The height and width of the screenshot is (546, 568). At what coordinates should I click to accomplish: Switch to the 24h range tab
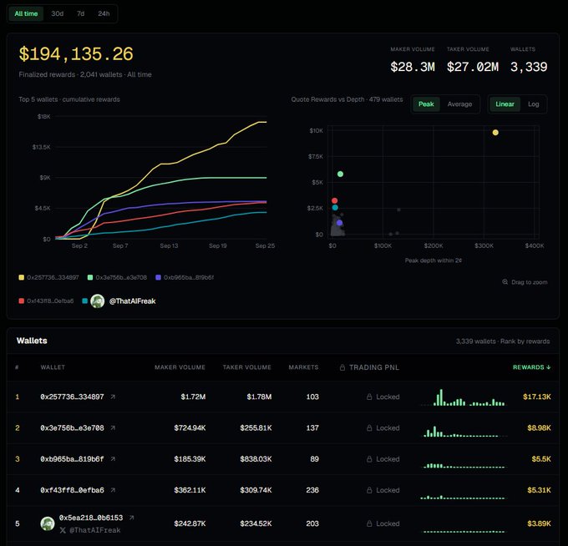coord(104,13)
